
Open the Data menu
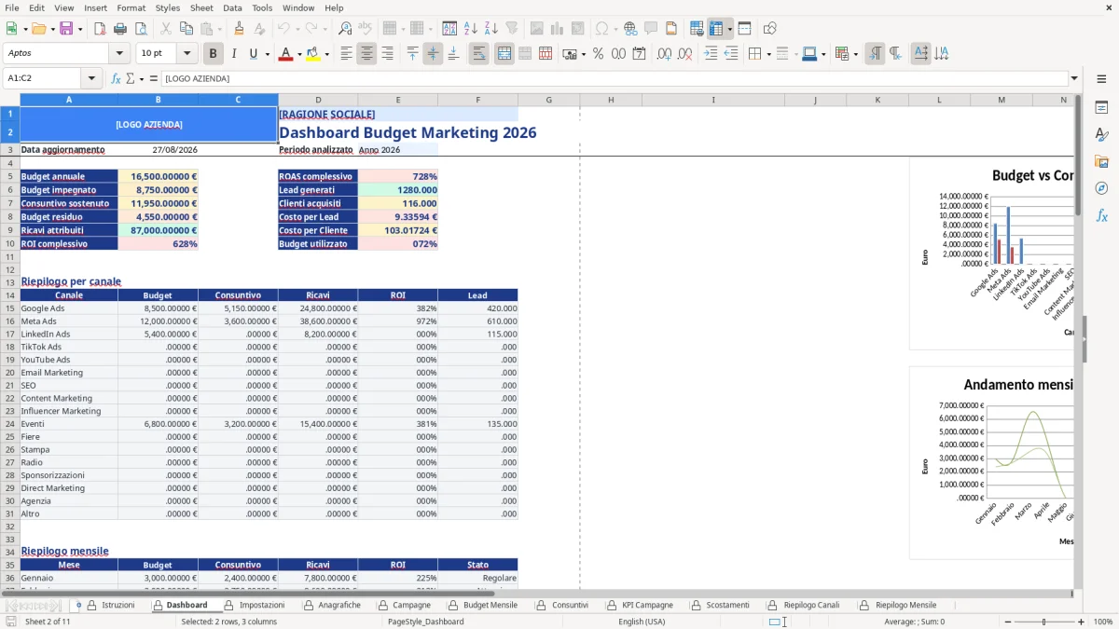pos(232,7)
